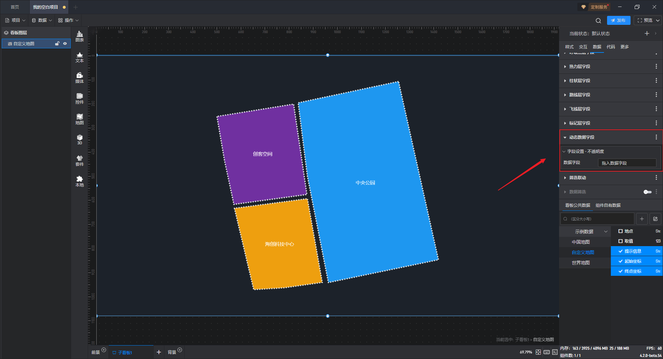The height and width of the screenshot is (359, 663).
Task: Hide the 自定义地图 layer via eye icon
Action: pos(65,43)
